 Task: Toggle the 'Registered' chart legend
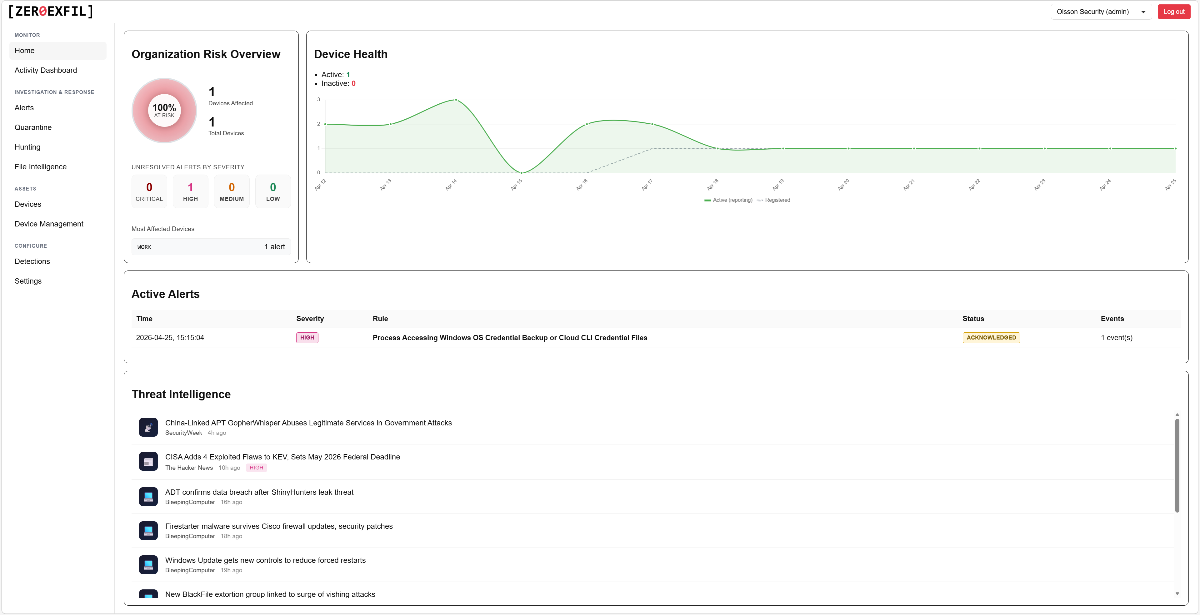click(x=774, y=200)
